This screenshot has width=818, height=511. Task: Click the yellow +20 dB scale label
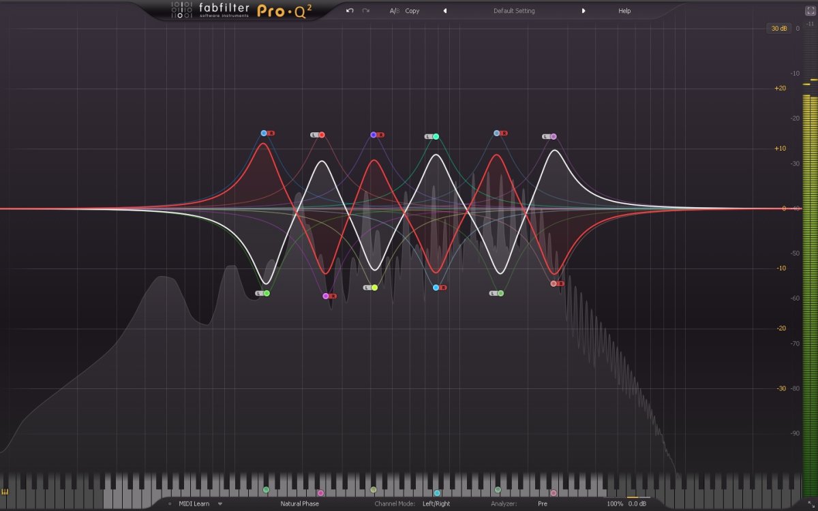[x=781, y=88]
